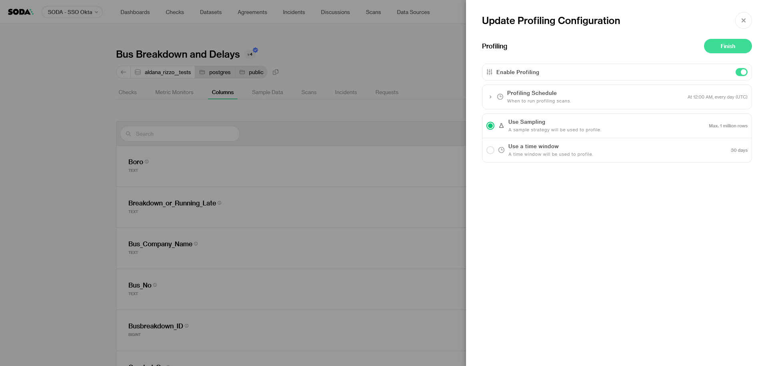Screen dimensions: 768x366
Task: Select the Use a time window radio
Action: tap(490, 150)
